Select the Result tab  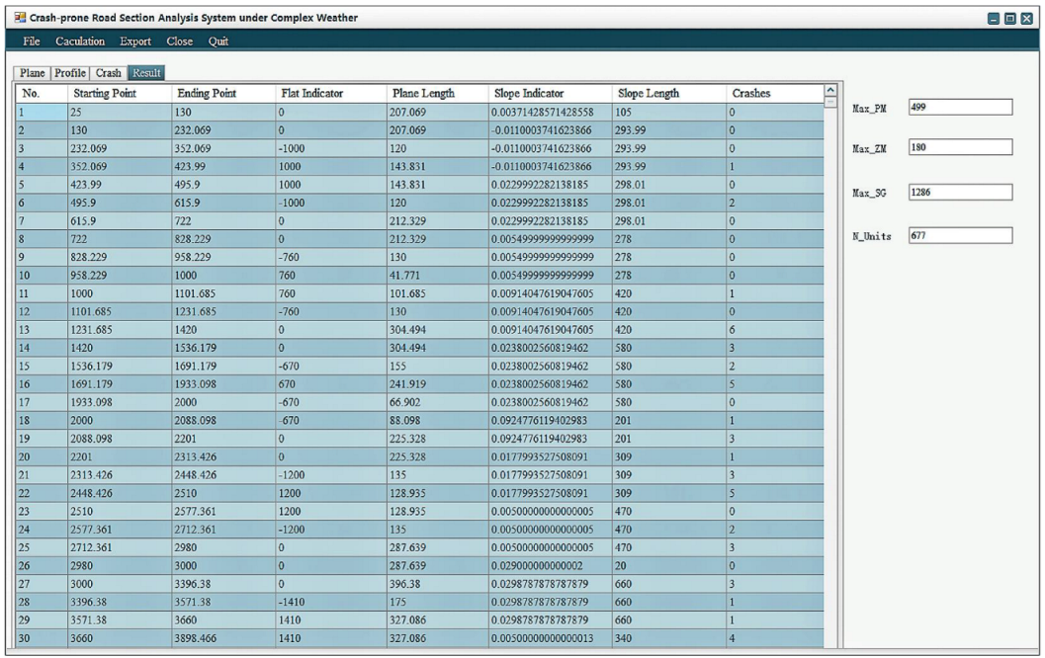147,73
